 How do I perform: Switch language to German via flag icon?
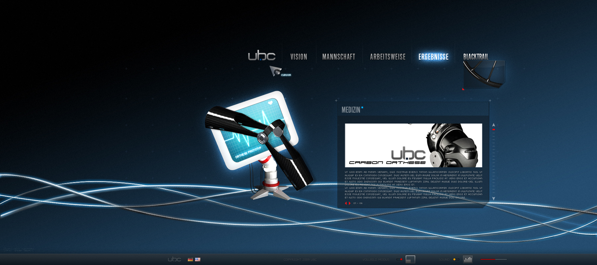(190, 259)
